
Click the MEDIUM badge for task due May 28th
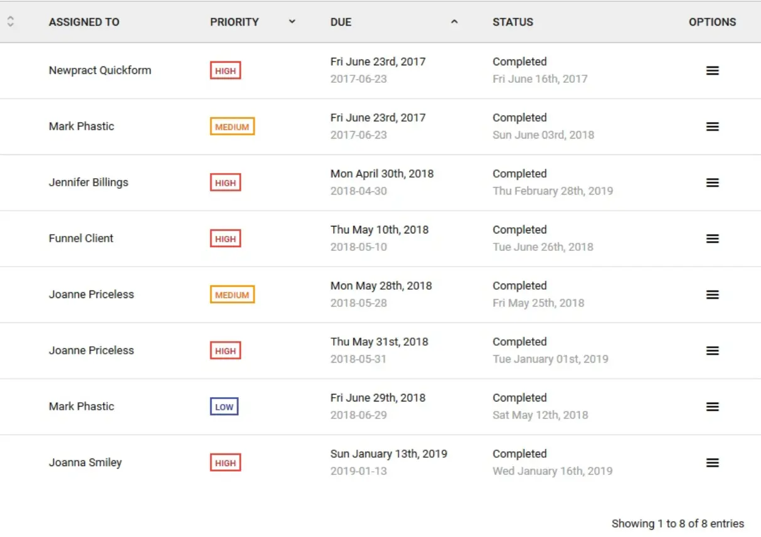point(232,295)
